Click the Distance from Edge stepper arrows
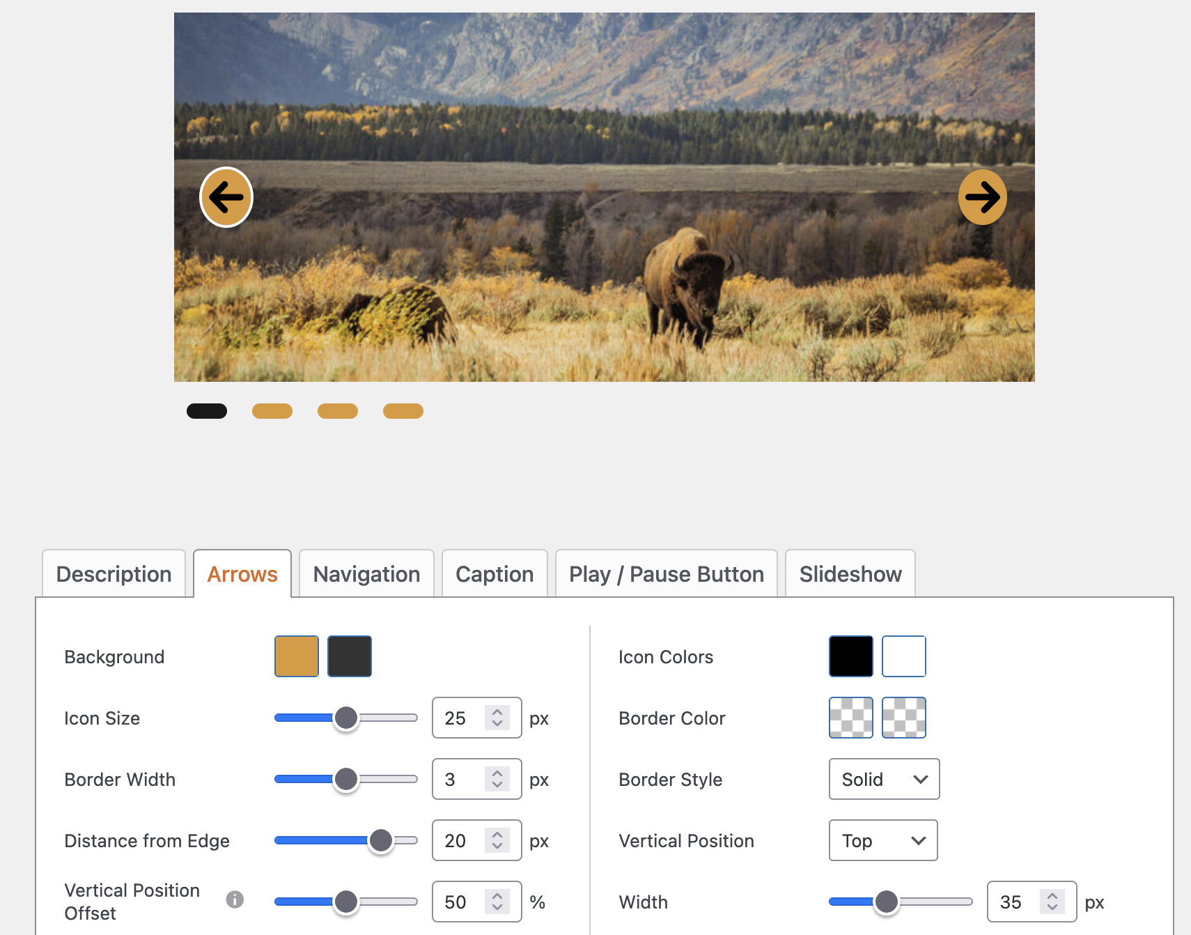Viewport: 1191px width, 935px height. (x=497, y=840)
